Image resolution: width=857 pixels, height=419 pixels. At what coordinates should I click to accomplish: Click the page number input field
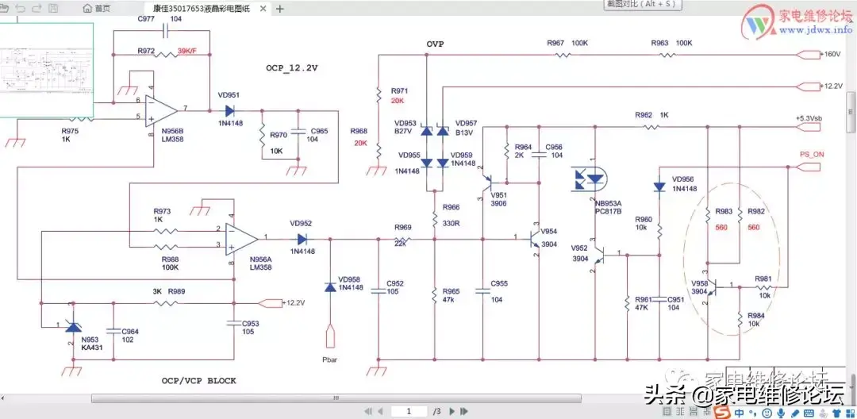409,411
